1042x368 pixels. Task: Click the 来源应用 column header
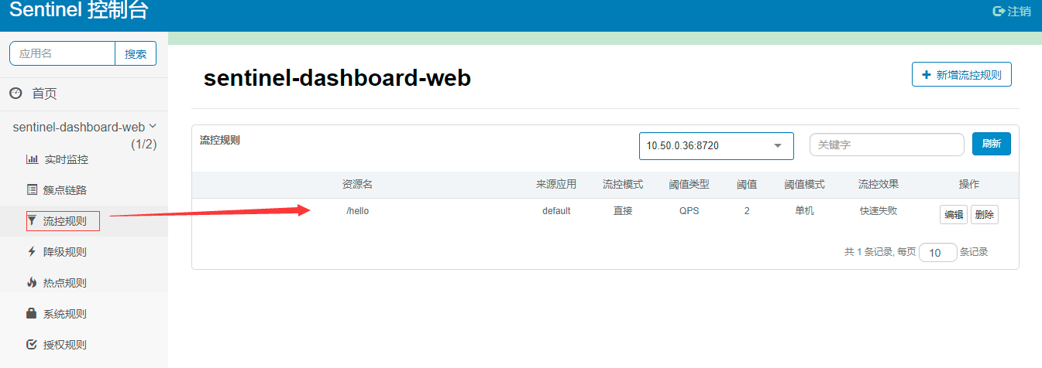(556, 184)
